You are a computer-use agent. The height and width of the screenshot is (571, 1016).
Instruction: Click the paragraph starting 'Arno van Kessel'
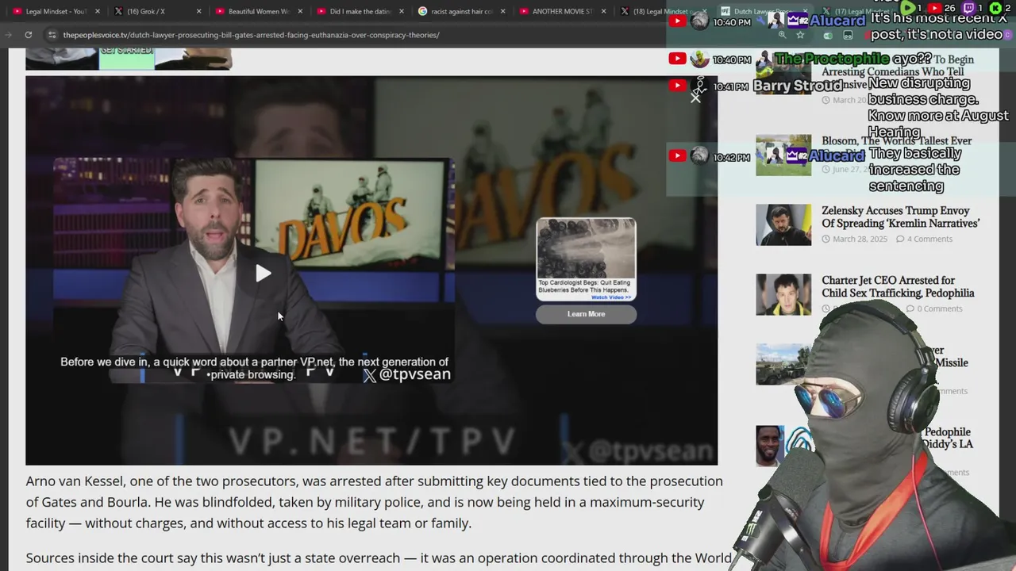(x=374, y=502)
